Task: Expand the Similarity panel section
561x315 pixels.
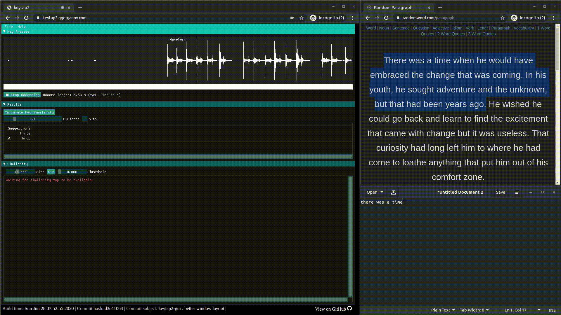Action: tap(4, 163)
